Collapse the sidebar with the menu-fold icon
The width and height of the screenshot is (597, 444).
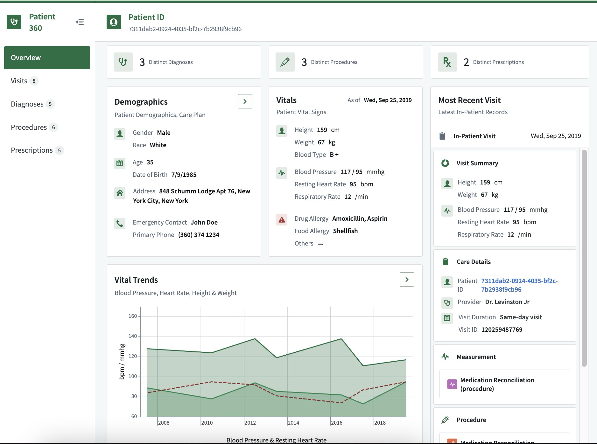[x=80, y=22]
